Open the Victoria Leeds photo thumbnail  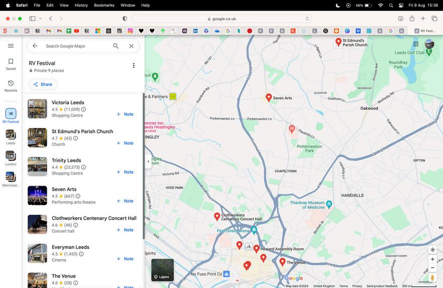tap(37, 109)
